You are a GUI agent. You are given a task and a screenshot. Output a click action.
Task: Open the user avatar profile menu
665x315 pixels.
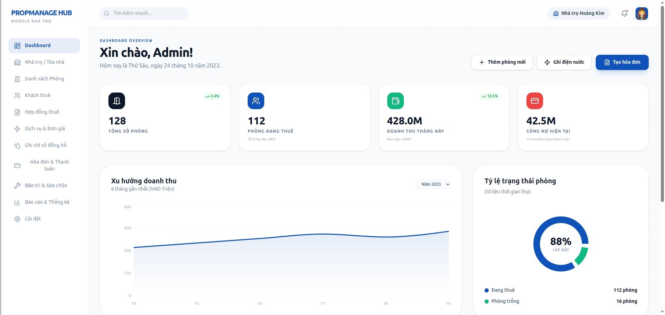pyautogui.click(x=642, y=14)
